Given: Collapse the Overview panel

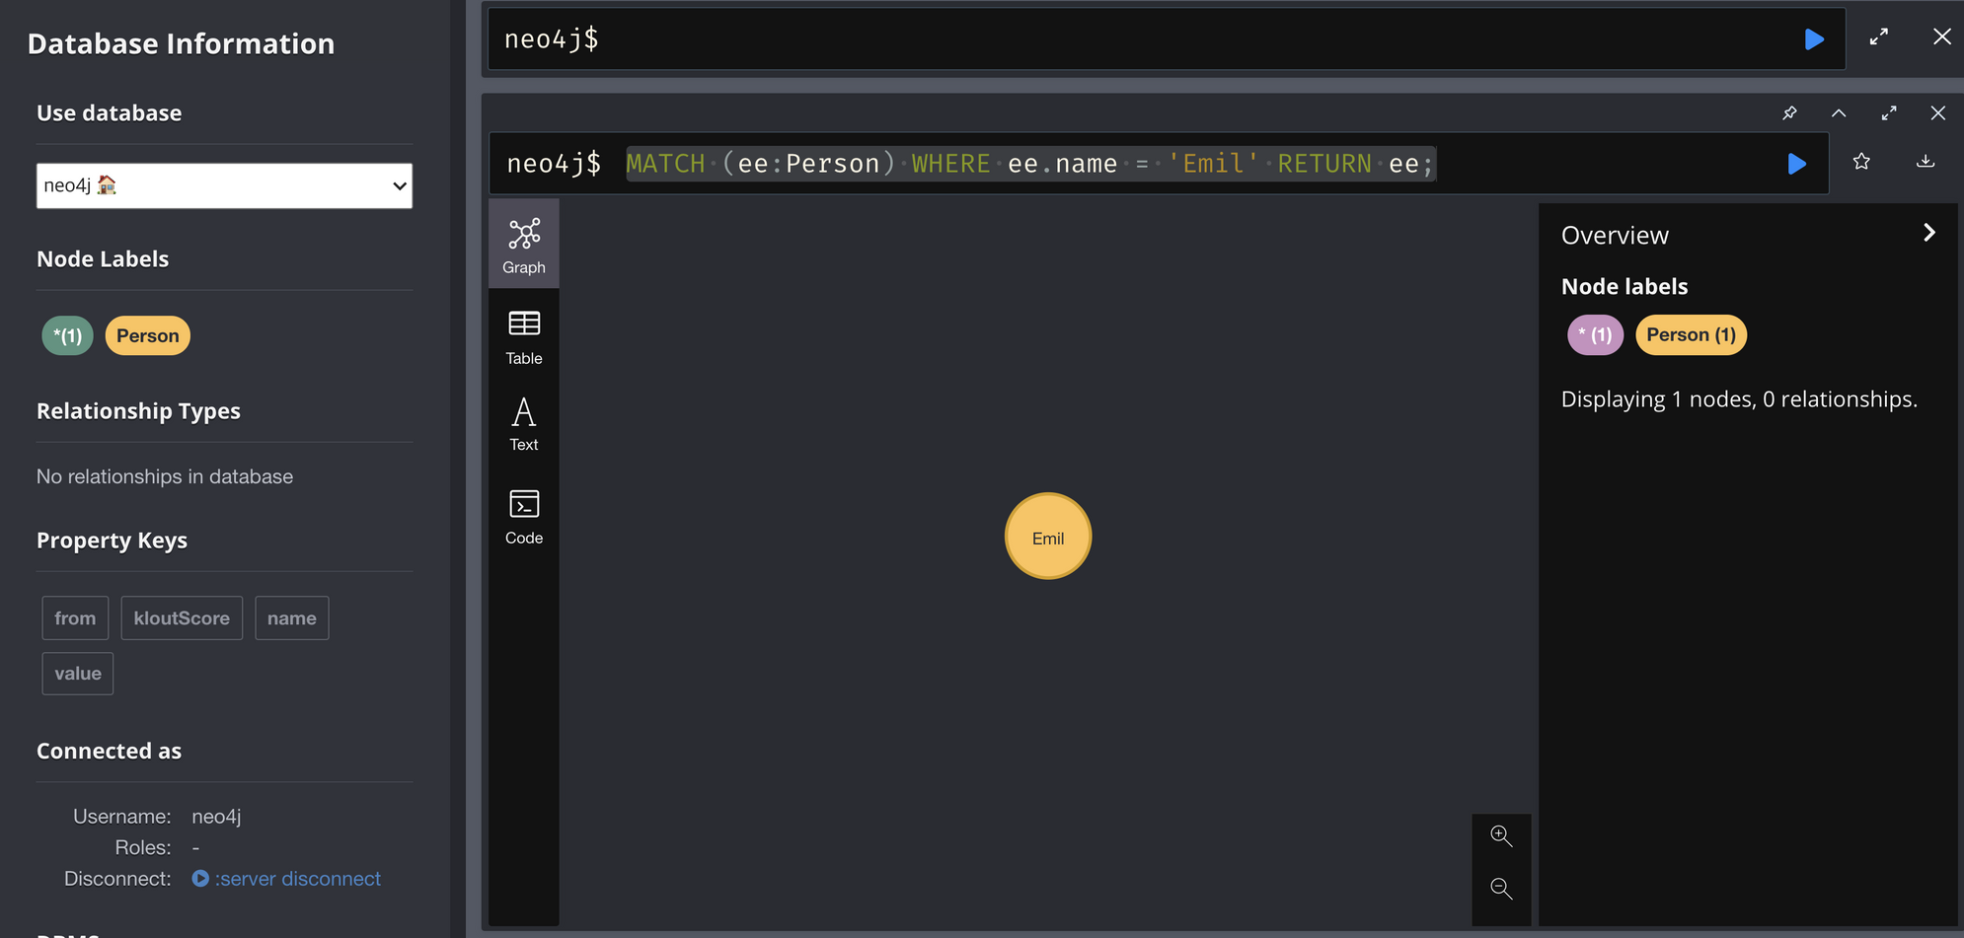Looking at the screenshot, I should (x=1929, y=233).
